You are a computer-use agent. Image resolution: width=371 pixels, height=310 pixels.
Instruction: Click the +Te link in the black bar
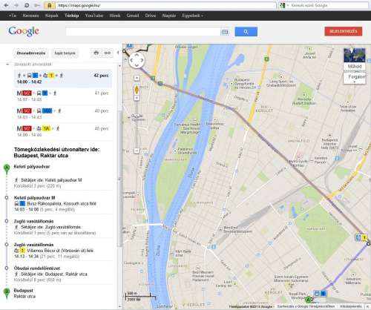tap(13, 16)
